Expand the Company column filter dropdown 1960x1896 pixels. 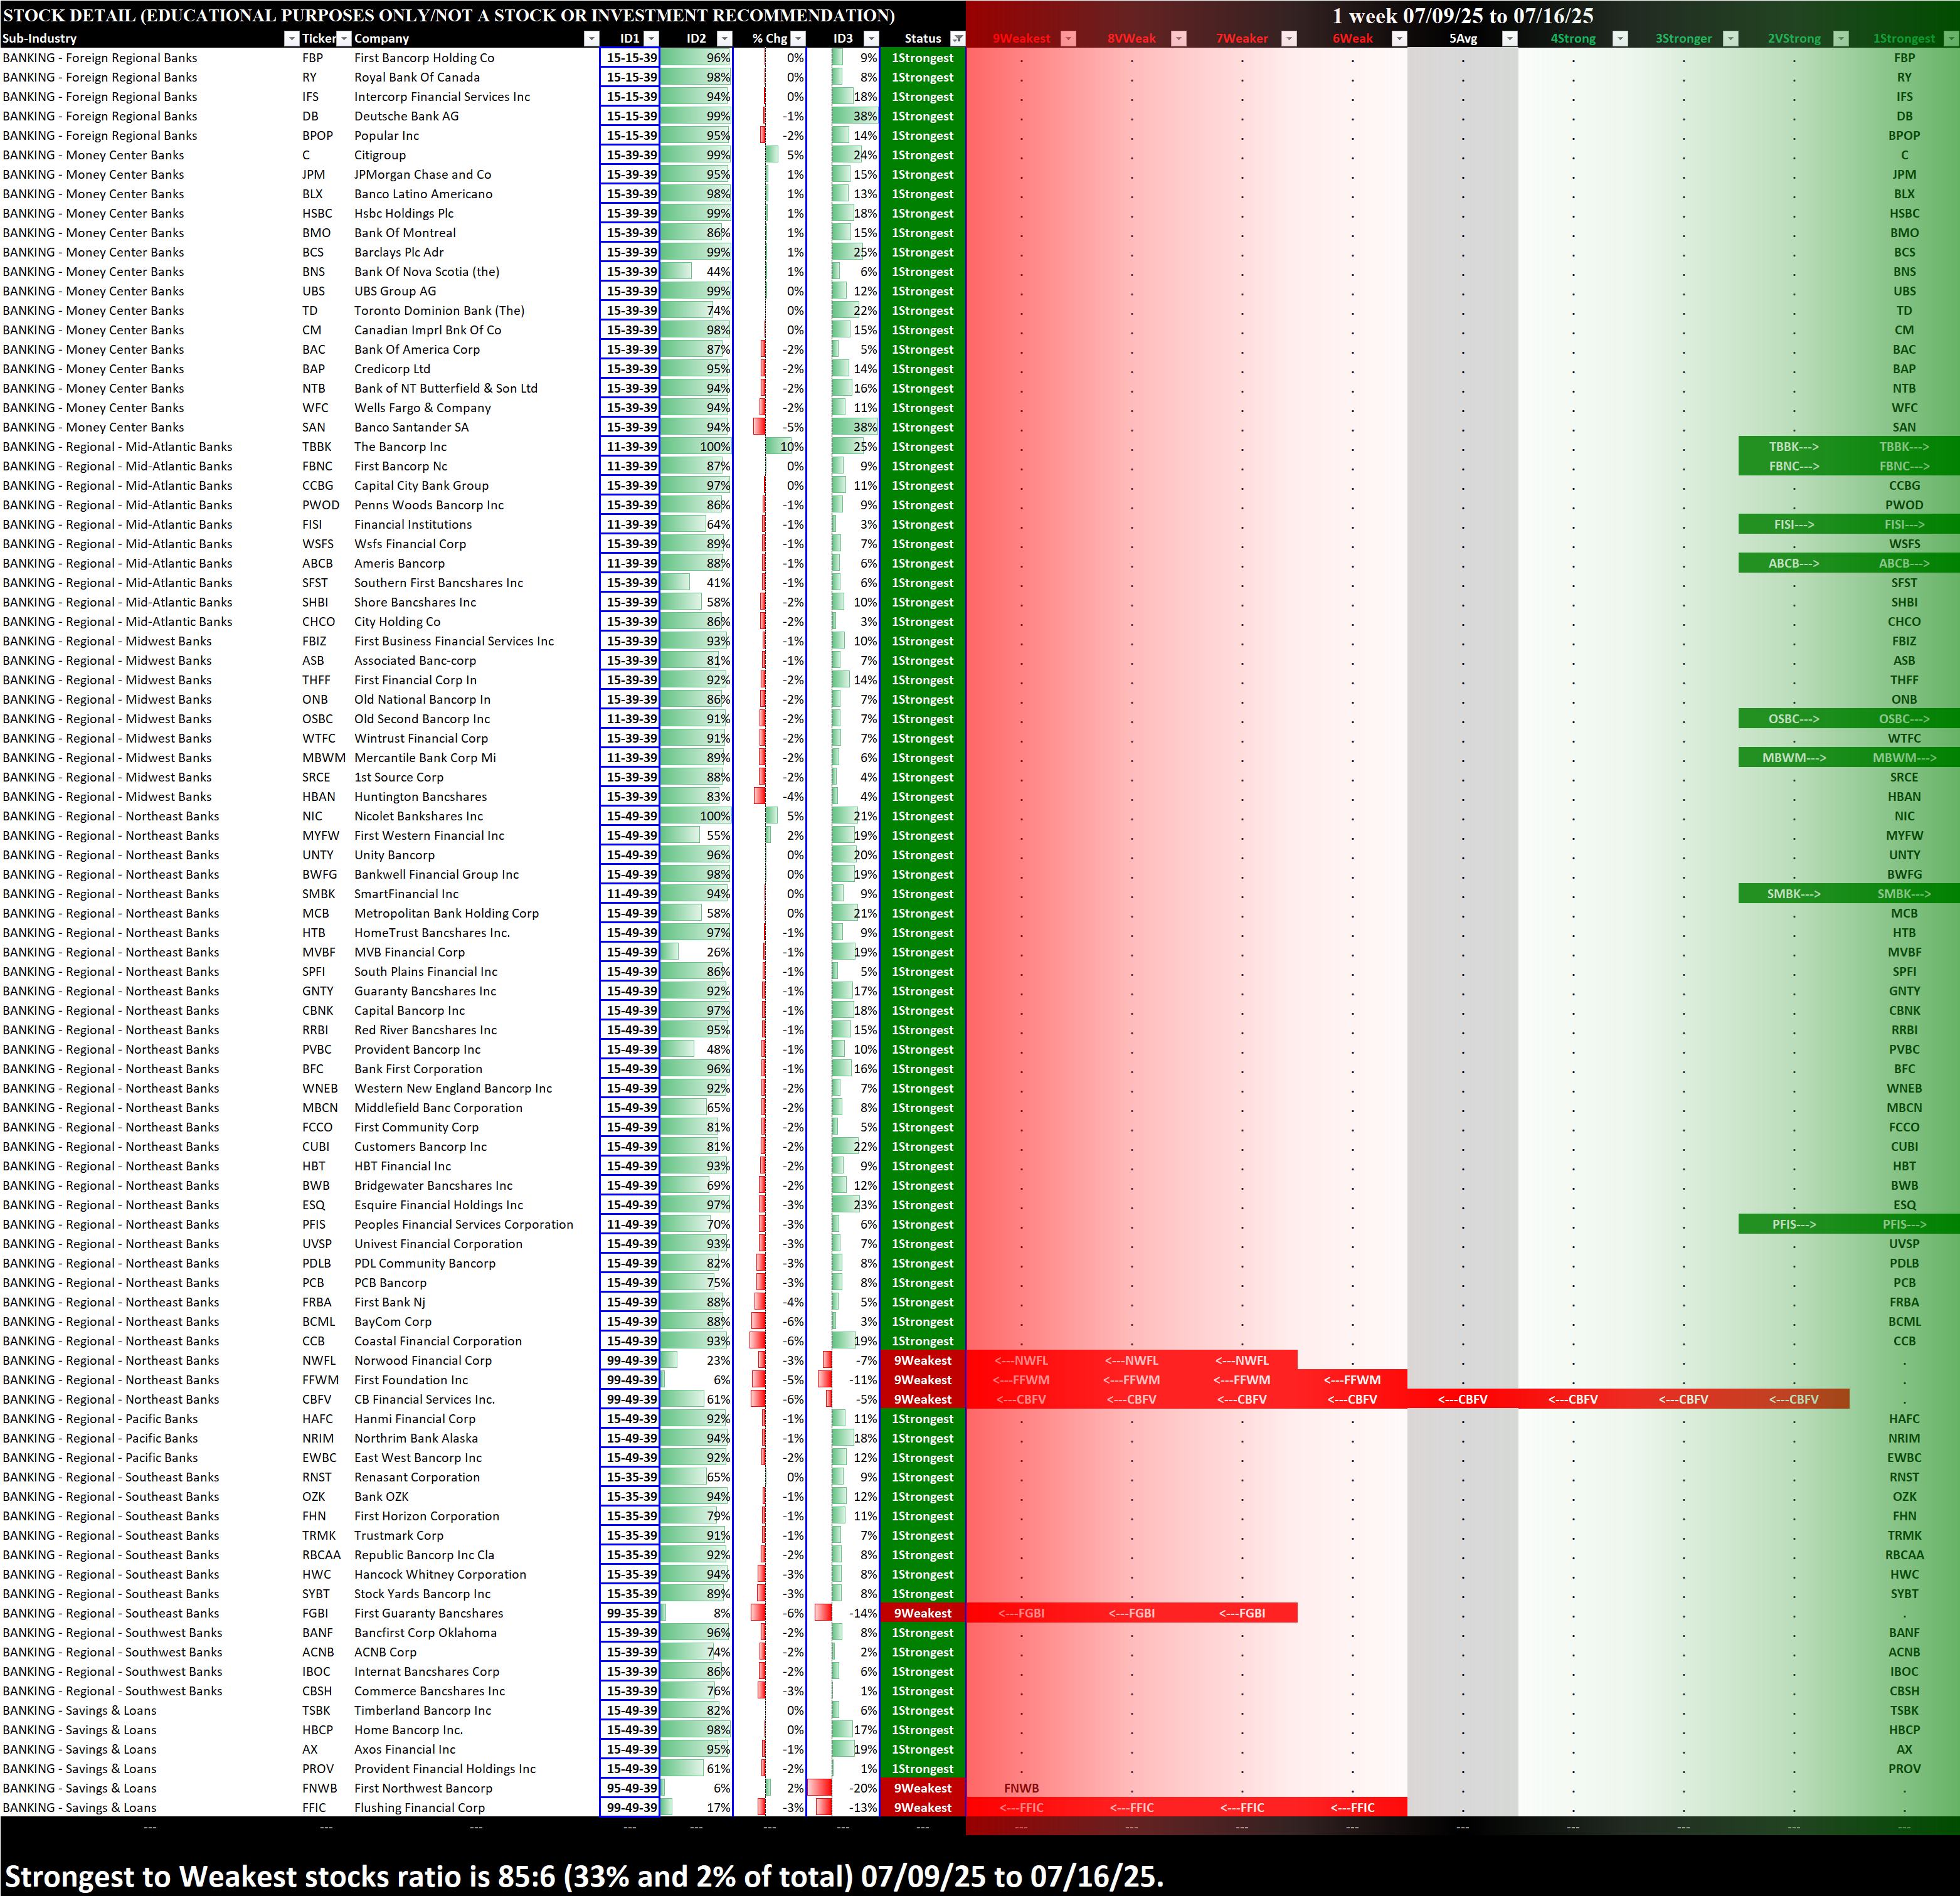coord(591,39)
